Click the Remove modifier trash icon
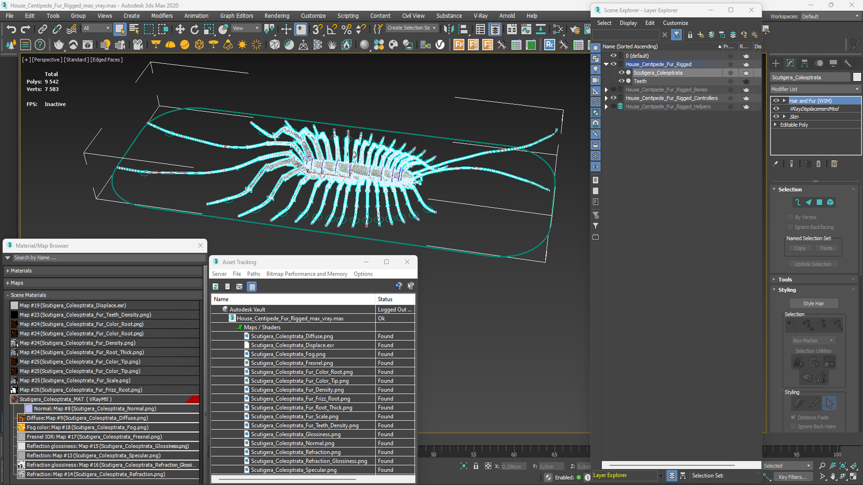The height and width of the screenshot is (485, 863). point(819,164)
